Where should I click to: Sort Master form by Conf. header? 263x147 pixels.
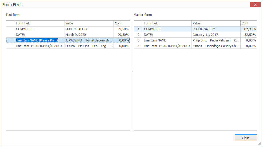click(249, 23)
